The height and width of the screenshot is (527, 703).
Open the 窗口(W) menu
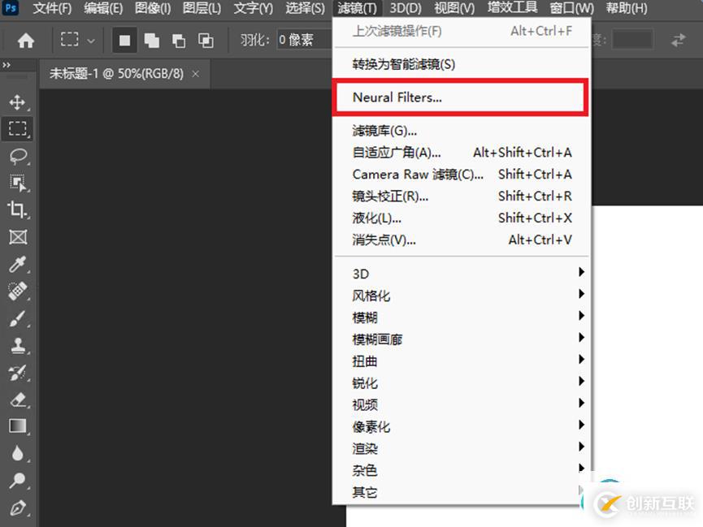click(x=571, y=8)
